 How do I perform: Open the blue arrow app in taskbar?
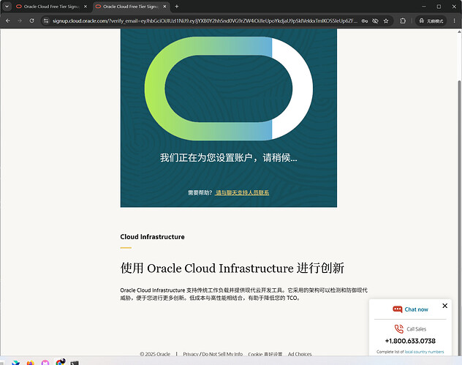pos(15,363)
